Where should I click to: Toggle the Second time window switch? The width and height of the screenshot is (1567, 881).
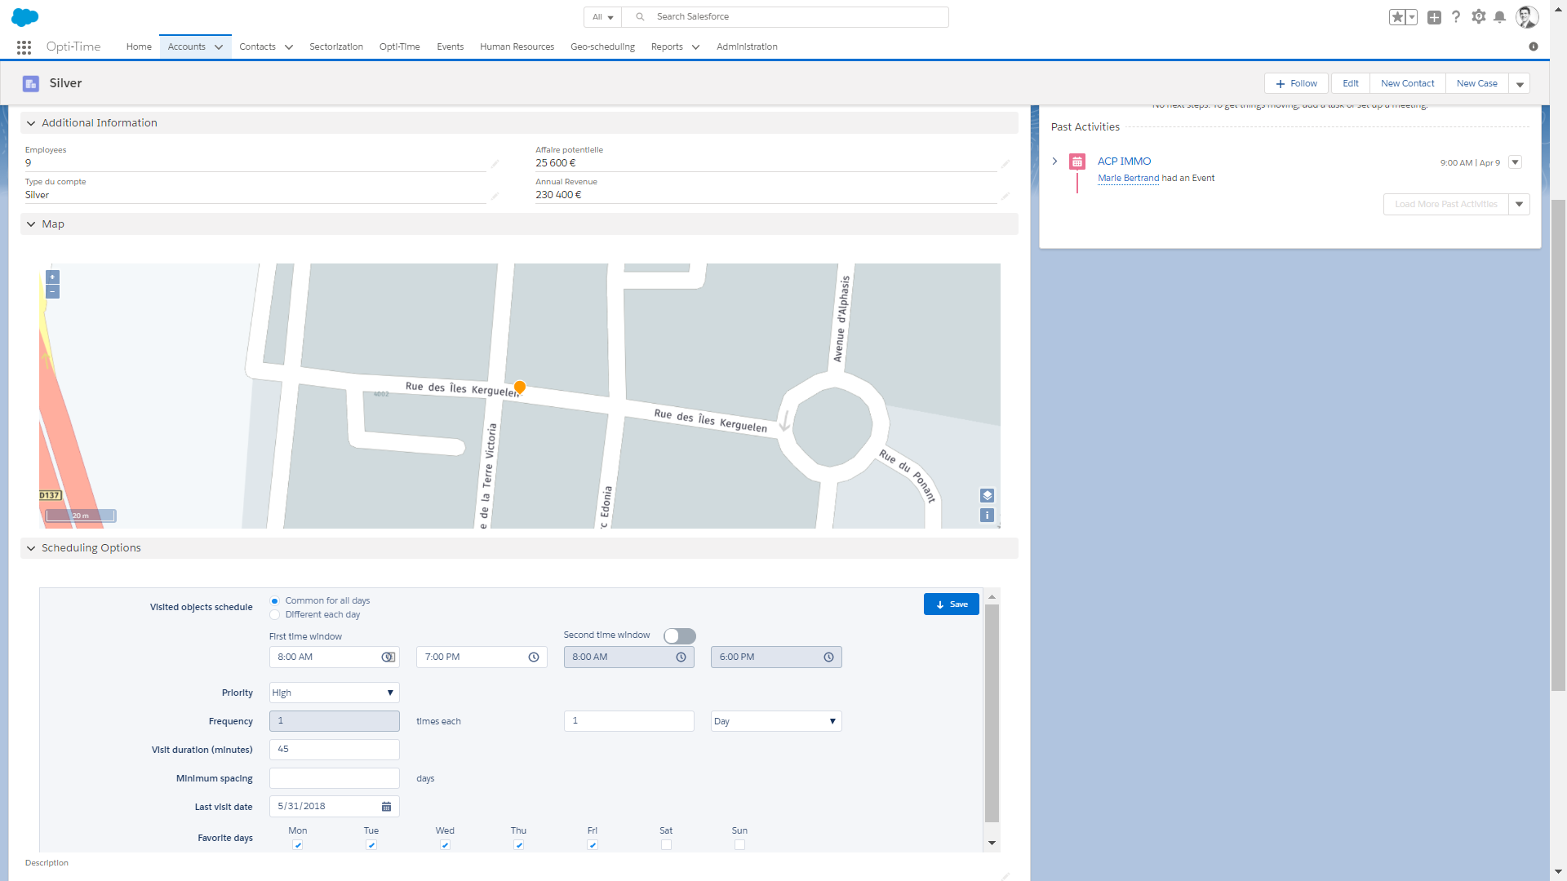coord(679,636)
